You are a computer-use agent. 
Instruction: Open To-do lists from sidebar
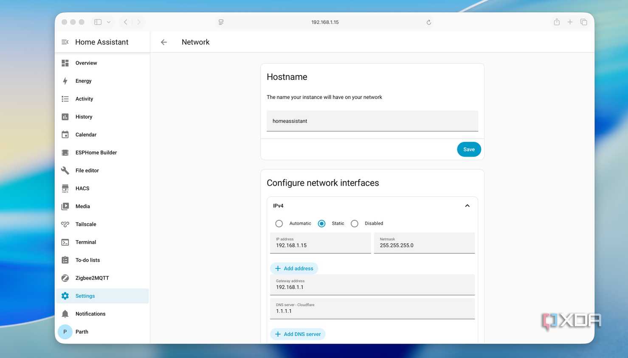pos(102,260)
